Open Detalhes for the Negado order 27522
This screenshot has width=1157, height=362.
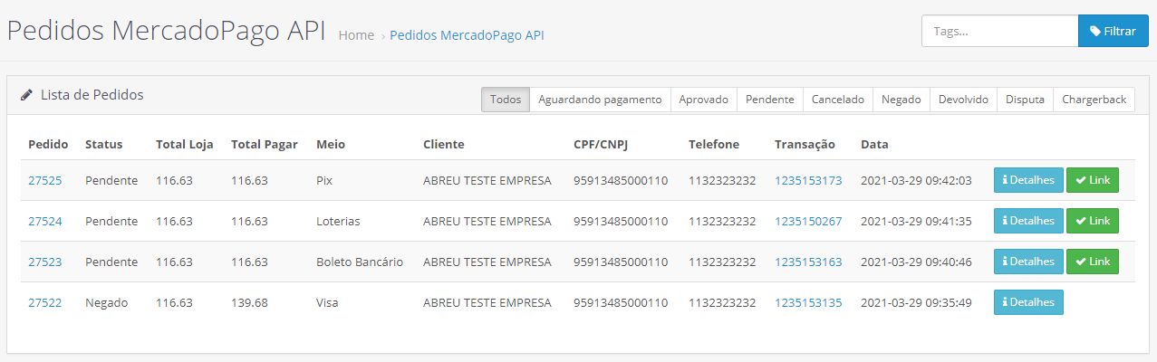tap(1028, 302)
